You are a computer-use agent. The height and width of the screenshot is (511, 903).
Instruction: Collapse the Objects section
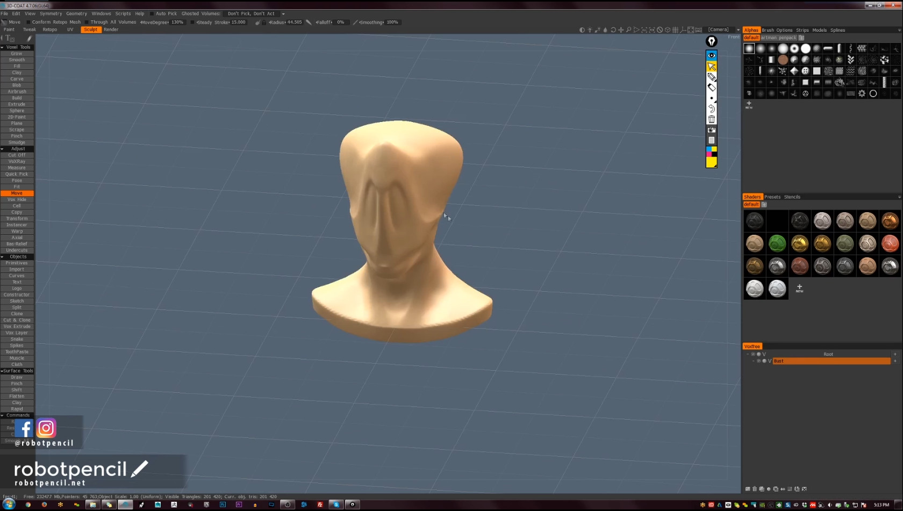pyautogui.click(x=3, y=257)
